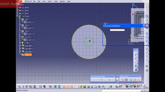165x92 pixels.
Task: Expand the highlighted Sketch.5 node
Action: pyautogui.click(x=20, y=54)
